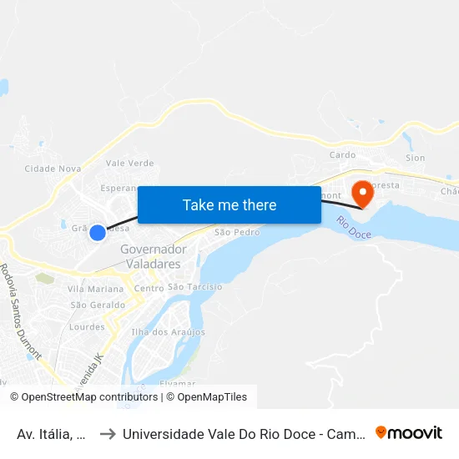Click the Rio Doce river label
Viewport: 459px width, 459px height.
[x=354, y=228]
